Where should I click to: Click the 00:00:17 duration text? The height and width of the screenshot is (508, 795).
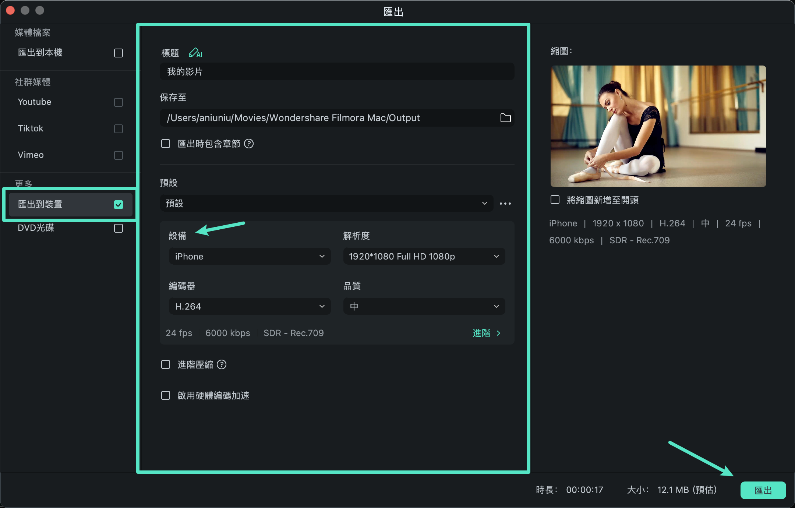tap(584, 490)
